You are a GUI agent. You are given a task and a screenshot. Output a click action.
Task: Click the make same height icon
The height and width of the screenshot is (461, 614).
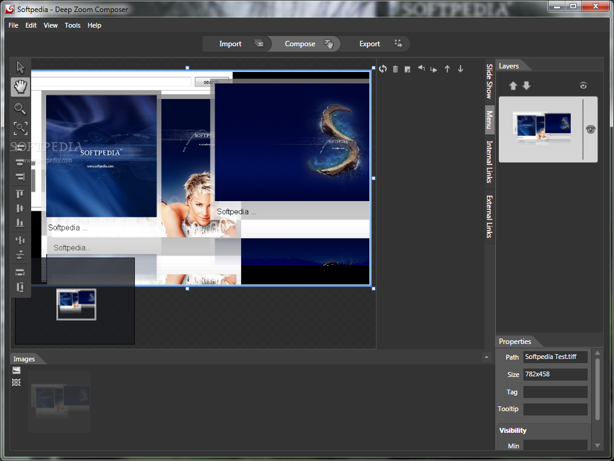[x=20, y=287]
